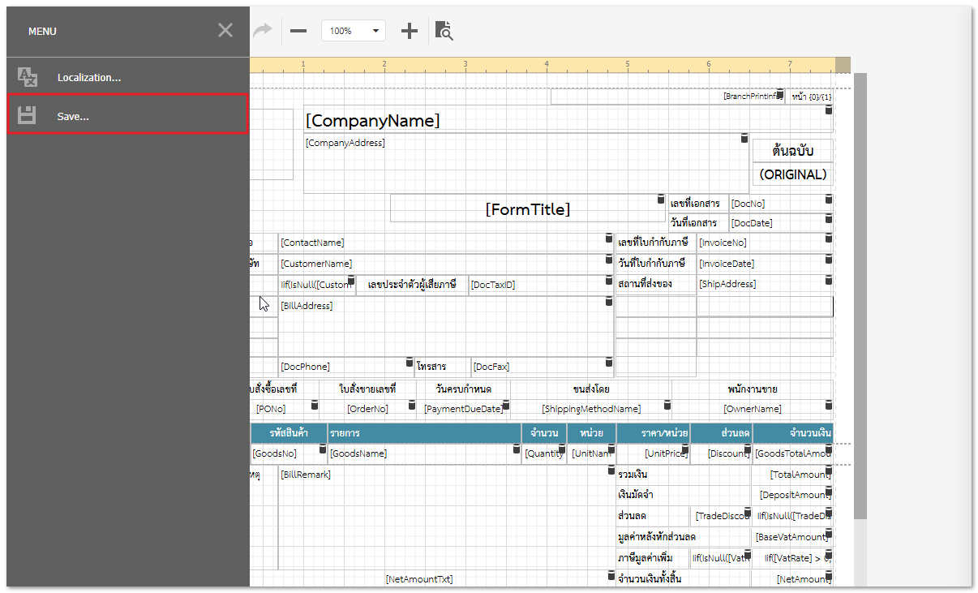Zoom out with the minus icon
978x593 pixels.
[298, 31]
